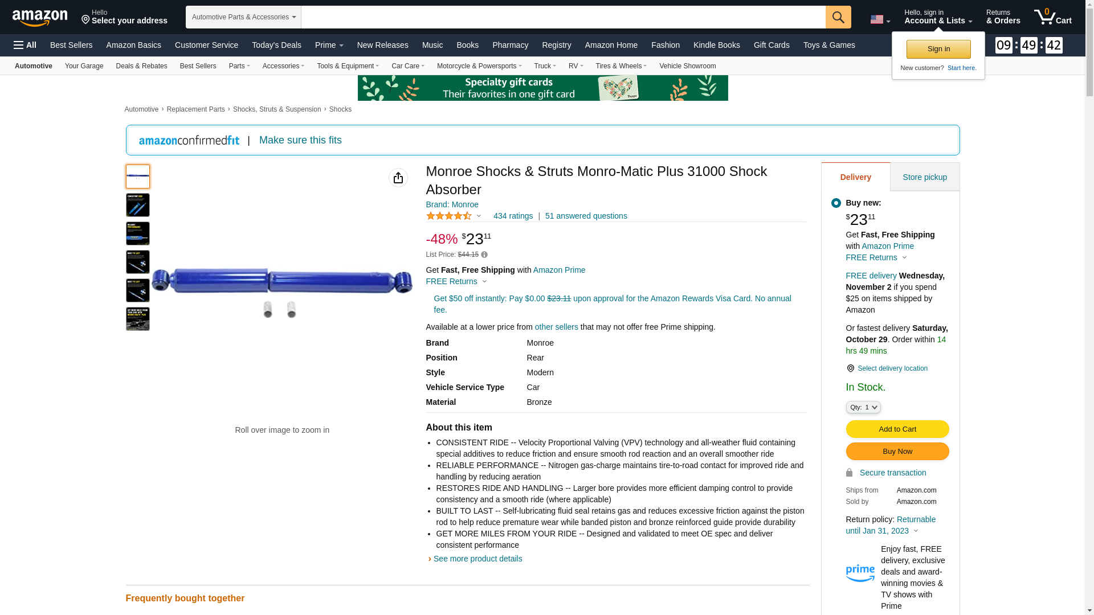Screen dimensions: 1094x615
Task: Expand the search category dropdown
Action: (x=243, y=17)
